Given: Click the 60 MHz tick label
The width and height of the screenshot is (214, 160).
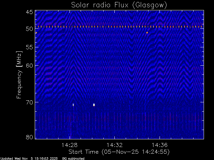Looking at the screenshot, I should click(x=29, y=66).
